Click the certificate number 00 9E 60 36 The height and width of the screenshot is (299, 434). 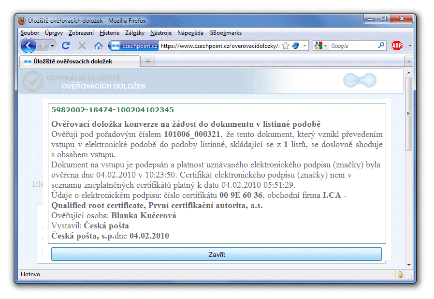tap(241, 195)
